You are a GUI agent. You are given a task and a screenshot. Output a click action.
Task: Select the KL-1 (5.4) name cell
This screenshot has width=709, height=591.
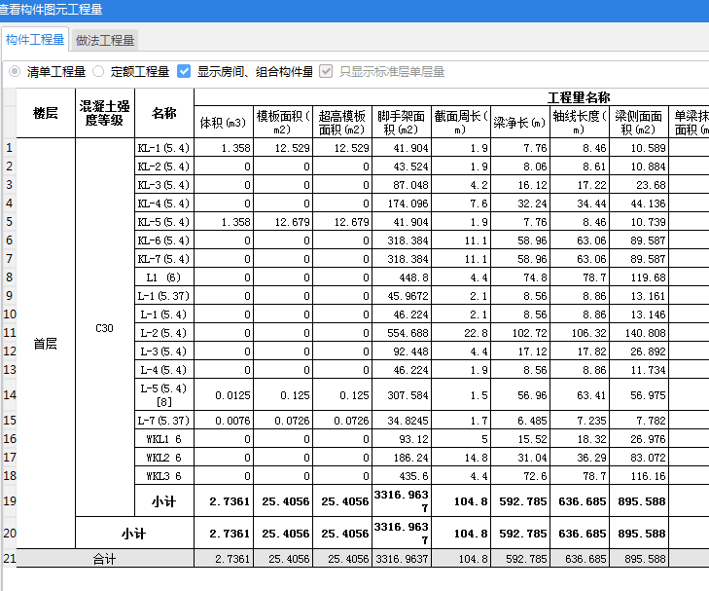(x=164, y=148)
